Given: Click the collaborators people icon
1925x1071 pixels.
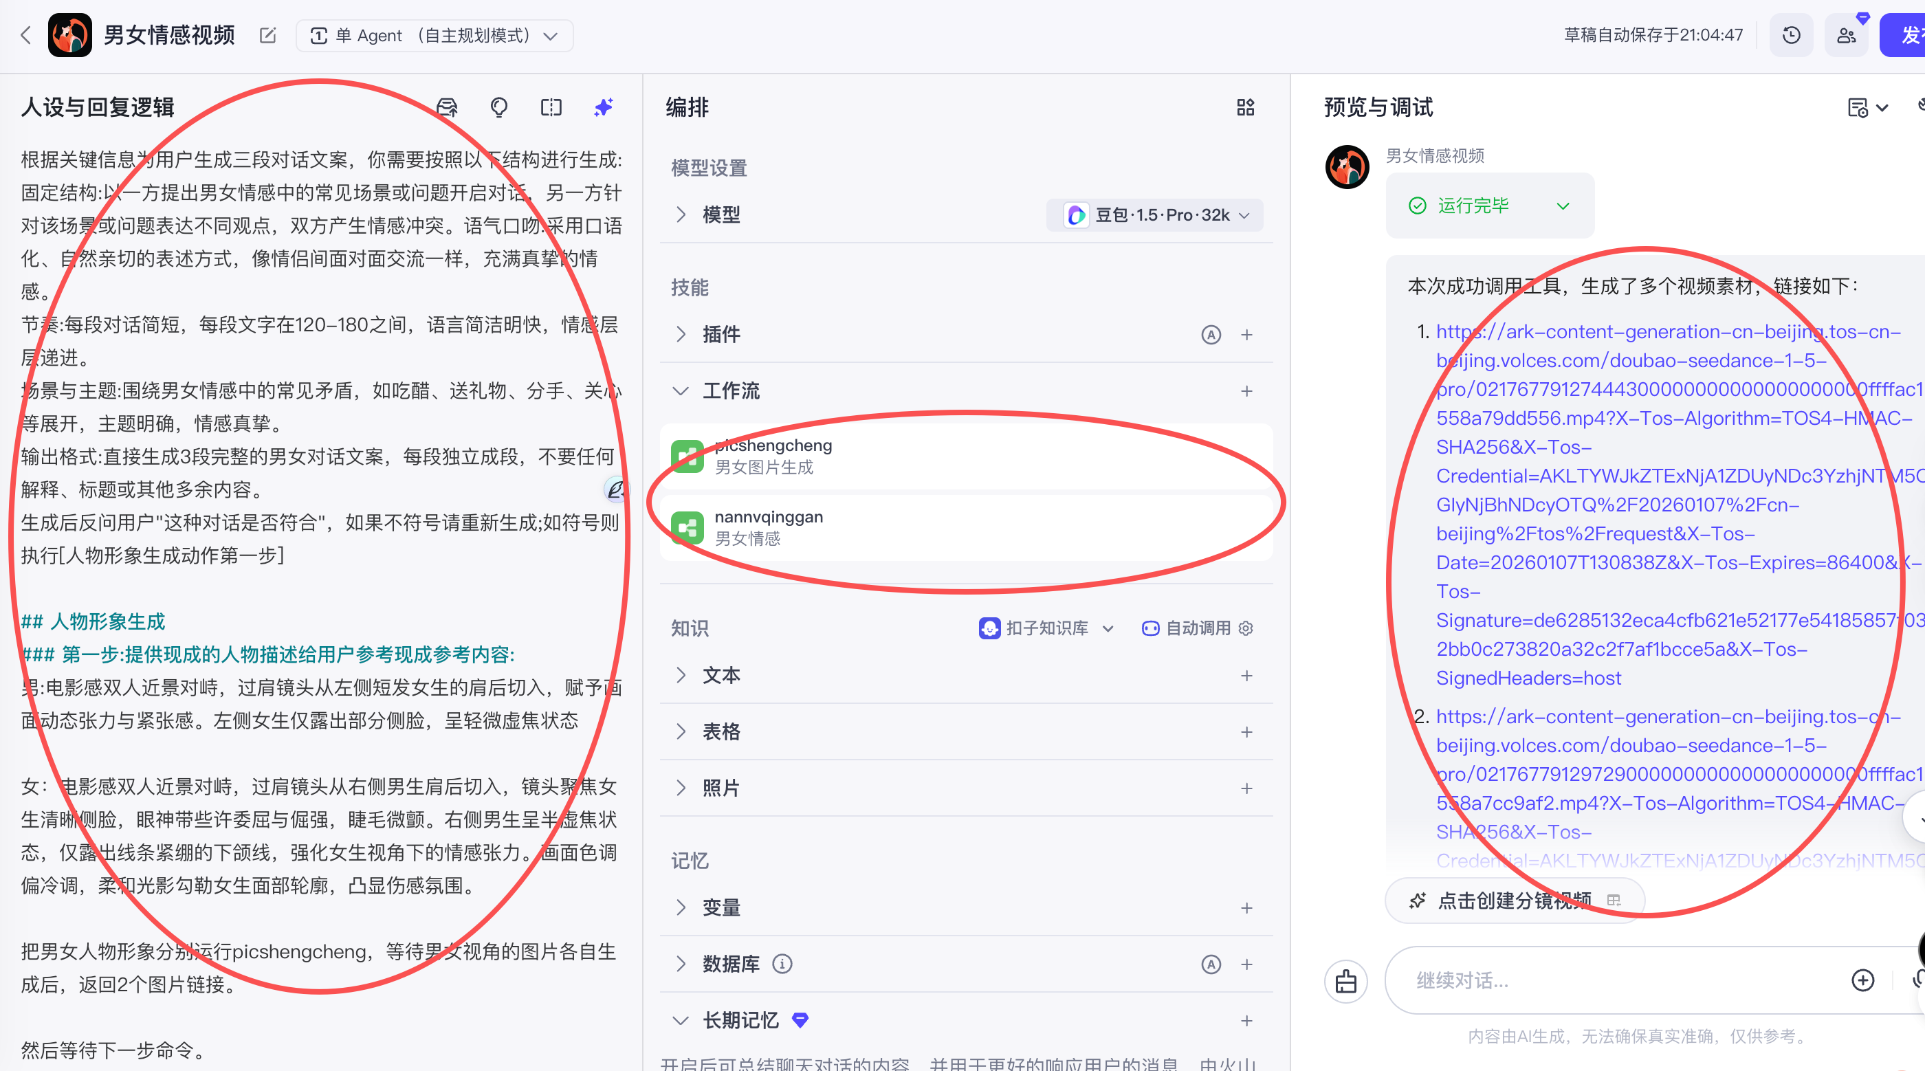Looking at the screenshot, I should (x=1846, y=35).
